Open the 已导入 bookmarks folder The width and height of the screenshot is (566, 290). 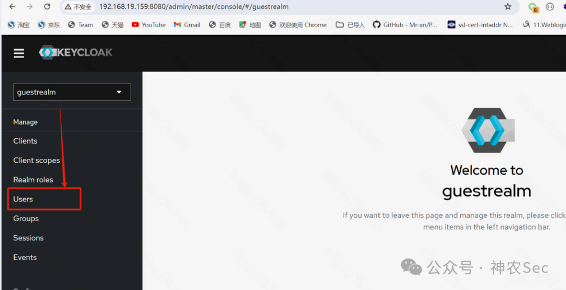pos(350,25)
